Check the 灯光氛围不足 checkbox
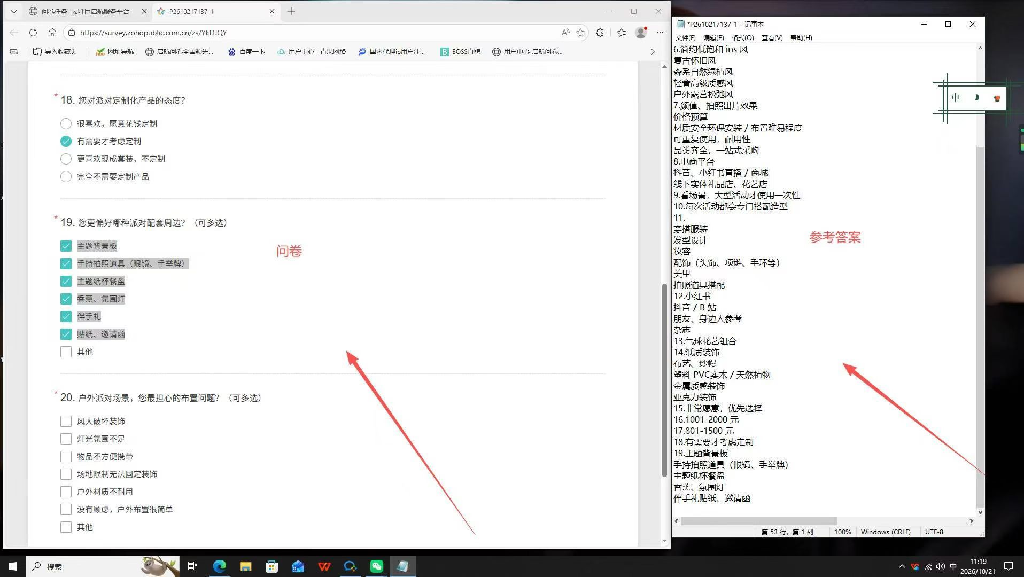 coord(66,439)
